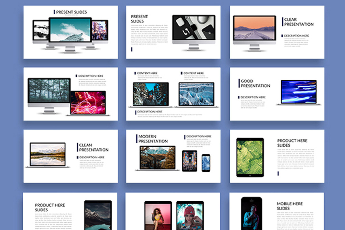Click 'PRODUCT HERE SLIDES' beside the green tablet
This screenshot has height=230, width=345.
tap(292, 143)
